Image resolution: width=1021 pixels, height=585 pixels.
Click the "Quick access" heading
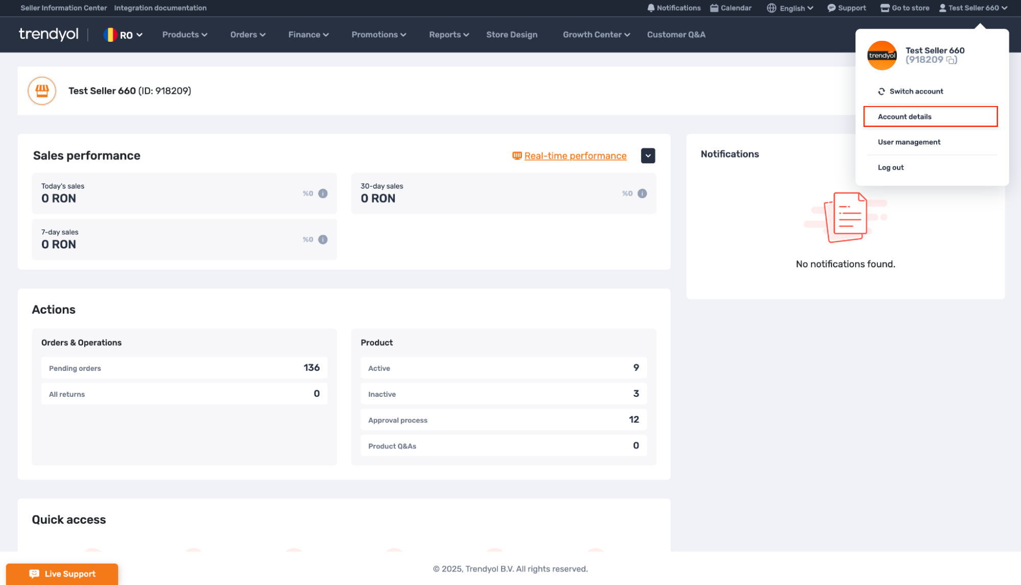click(x=69, y=520)
